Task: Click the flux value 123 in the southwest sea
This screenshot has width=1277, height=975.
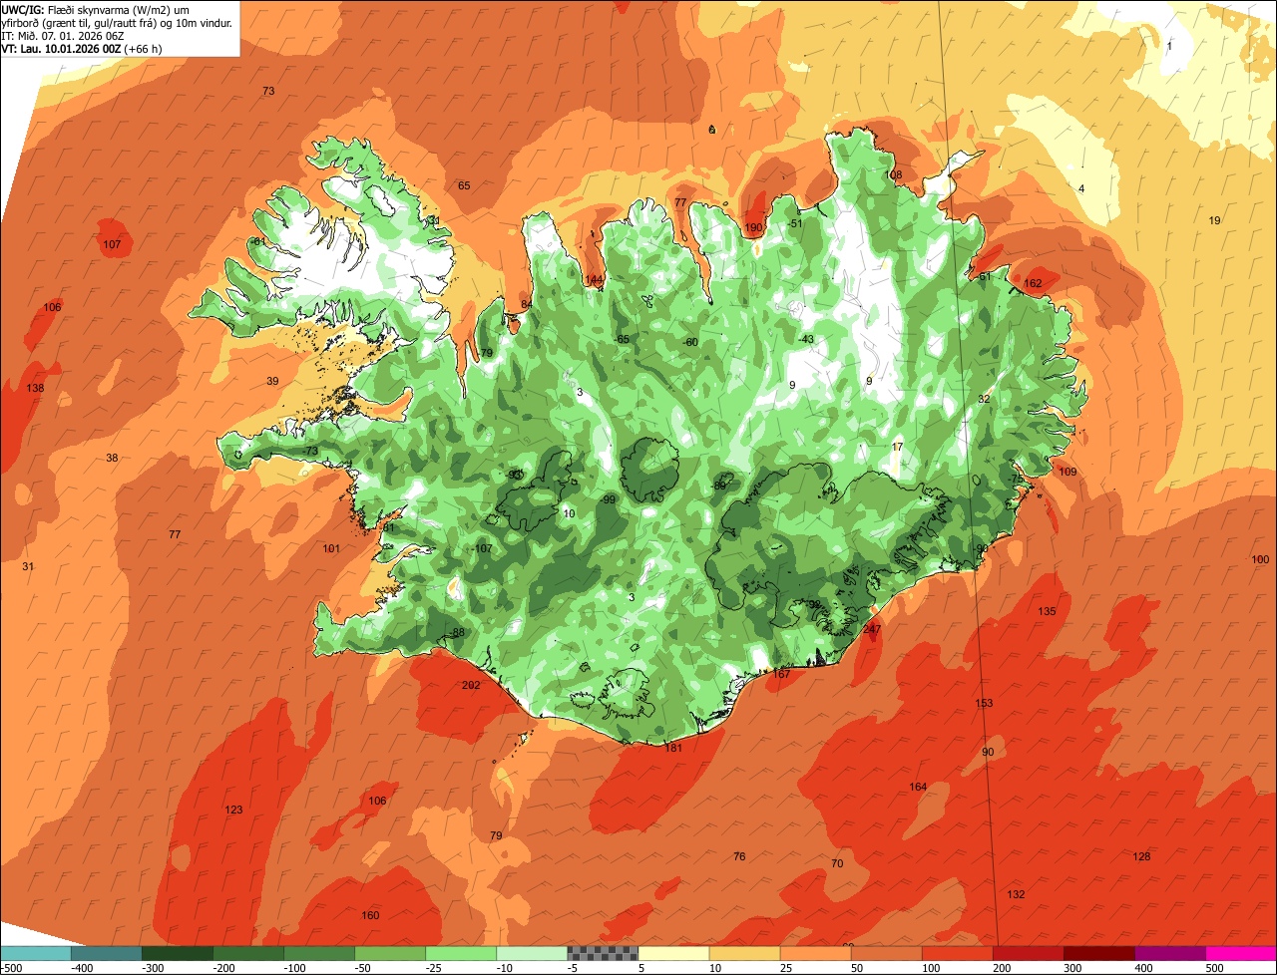Action: pos(233,810)
